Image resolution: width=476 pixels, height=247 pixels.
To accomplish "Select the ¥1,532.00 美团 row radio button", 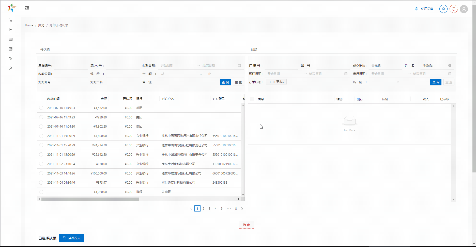I will click(41, 108).
